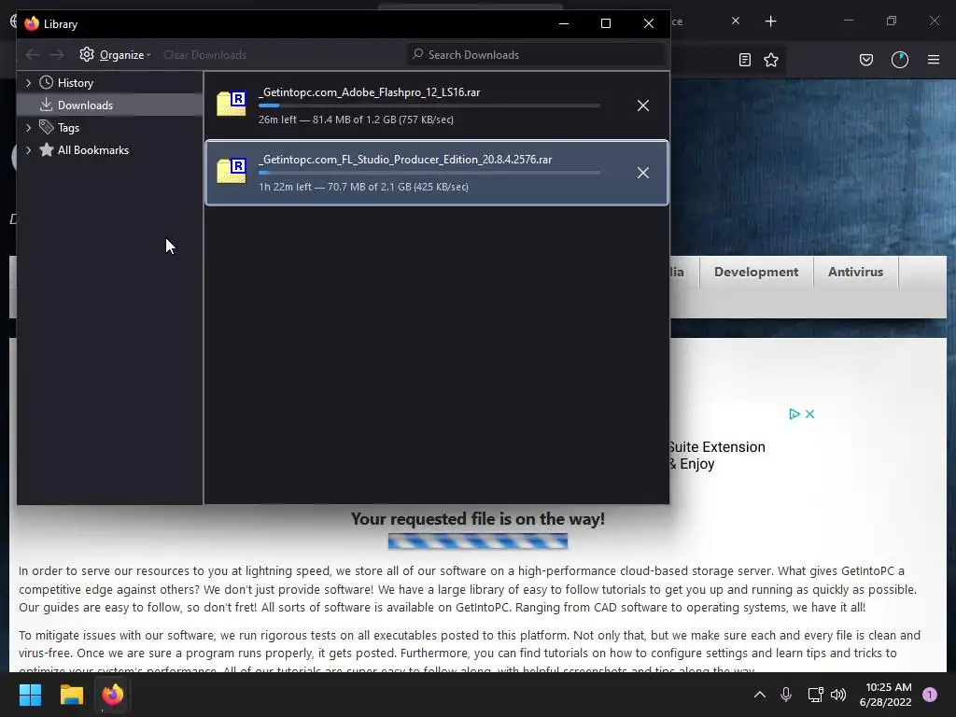Open Reader View in Firefox toolbar
Screen dimensions: 956x717
click(744, 60)
